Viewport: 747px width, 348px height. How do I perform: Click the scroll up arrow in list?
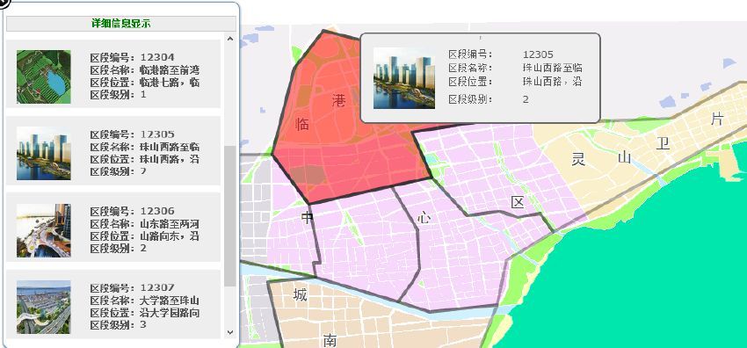click(x=230, y=39)
